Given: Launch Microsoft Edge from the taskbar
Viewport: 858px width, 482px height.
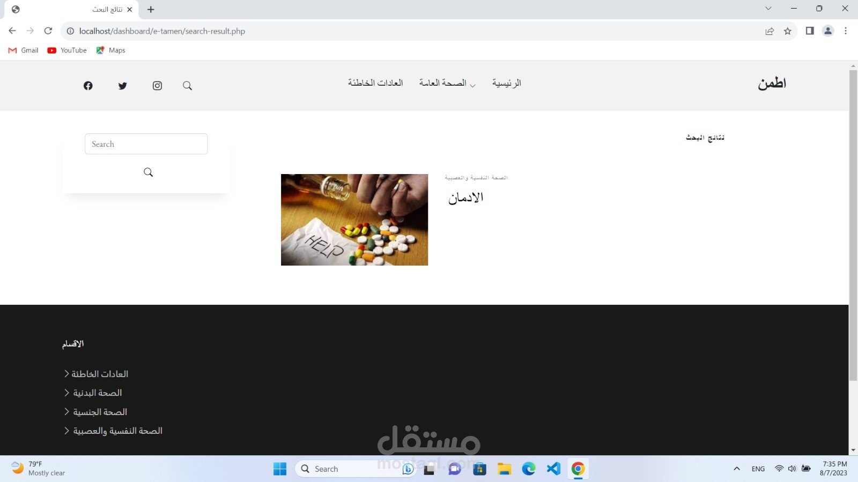Looking at the screenshot, I should [x=528, y=469].
